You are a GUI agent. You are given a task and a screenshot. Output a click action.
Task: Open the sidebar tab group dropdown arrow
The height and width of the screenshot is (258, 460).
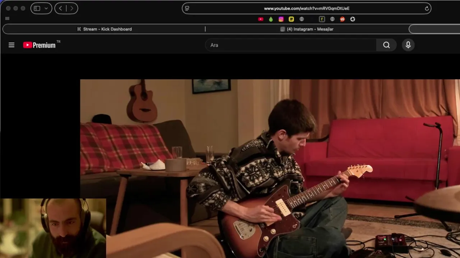(46, 8)
